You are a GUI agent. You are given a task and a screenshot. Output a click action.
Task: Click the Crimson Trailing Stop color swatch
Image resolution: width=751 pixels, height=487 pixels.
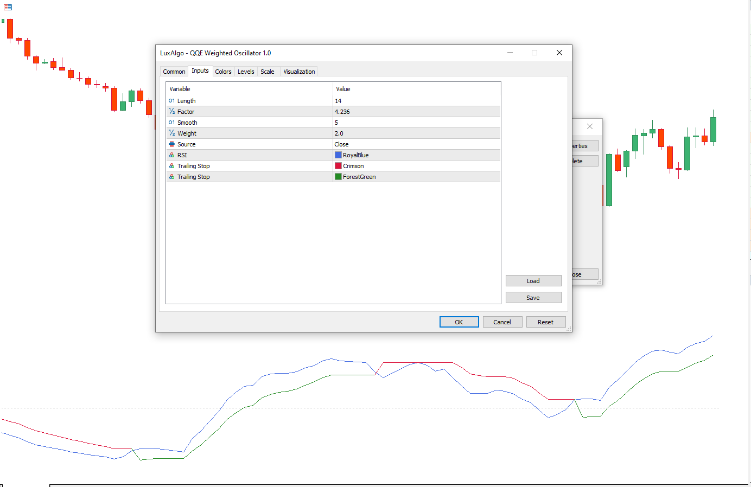(x=338, y=166)
